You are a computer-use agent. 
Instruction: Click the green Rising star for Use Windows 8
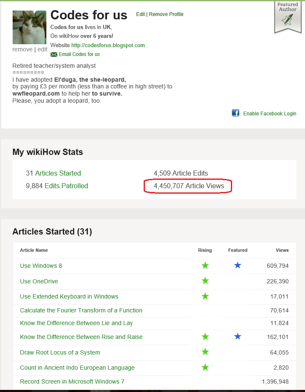[x=205, y=265]
